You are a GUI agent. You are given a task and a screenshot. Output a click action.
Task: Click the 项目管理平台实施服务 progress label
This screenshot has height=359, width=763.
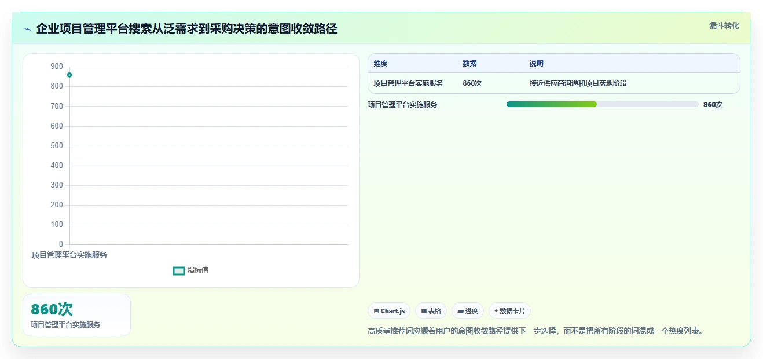(402, 105)
